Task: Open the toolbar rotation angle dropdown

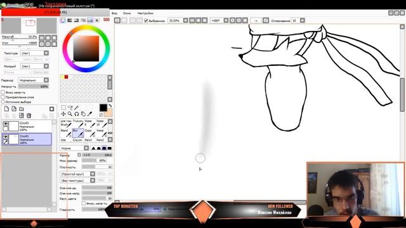Action: pyautogui.click(x=226, y=20)
